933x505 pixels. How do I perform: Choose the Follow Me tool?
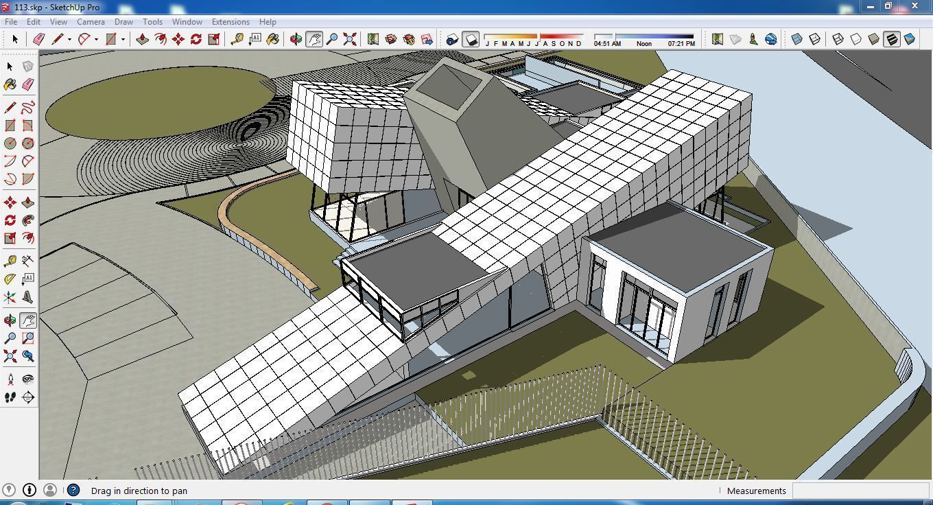tap(28, 220)
